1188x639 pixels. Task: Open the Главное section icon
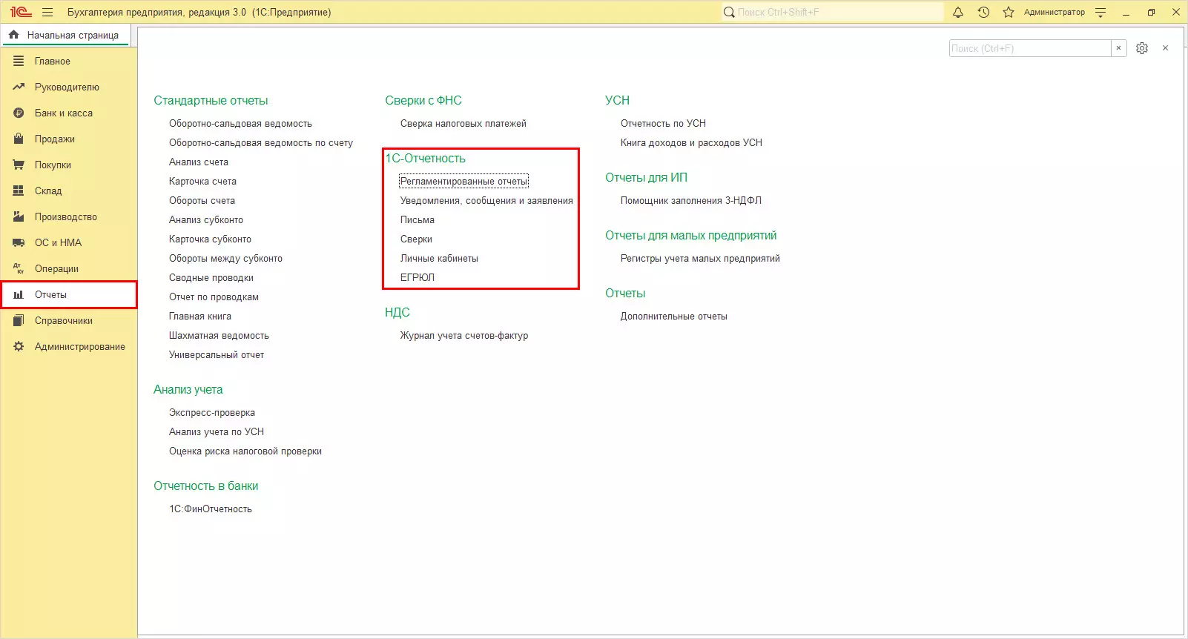tap(19, 61)
